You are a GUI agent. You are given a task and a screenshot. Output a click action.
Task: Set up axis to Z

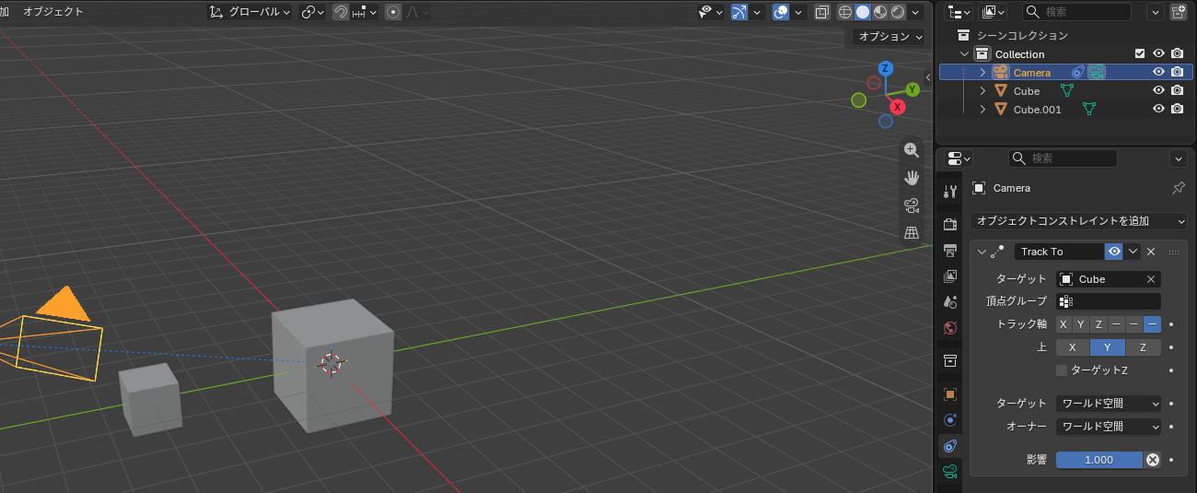(1143, 347)
